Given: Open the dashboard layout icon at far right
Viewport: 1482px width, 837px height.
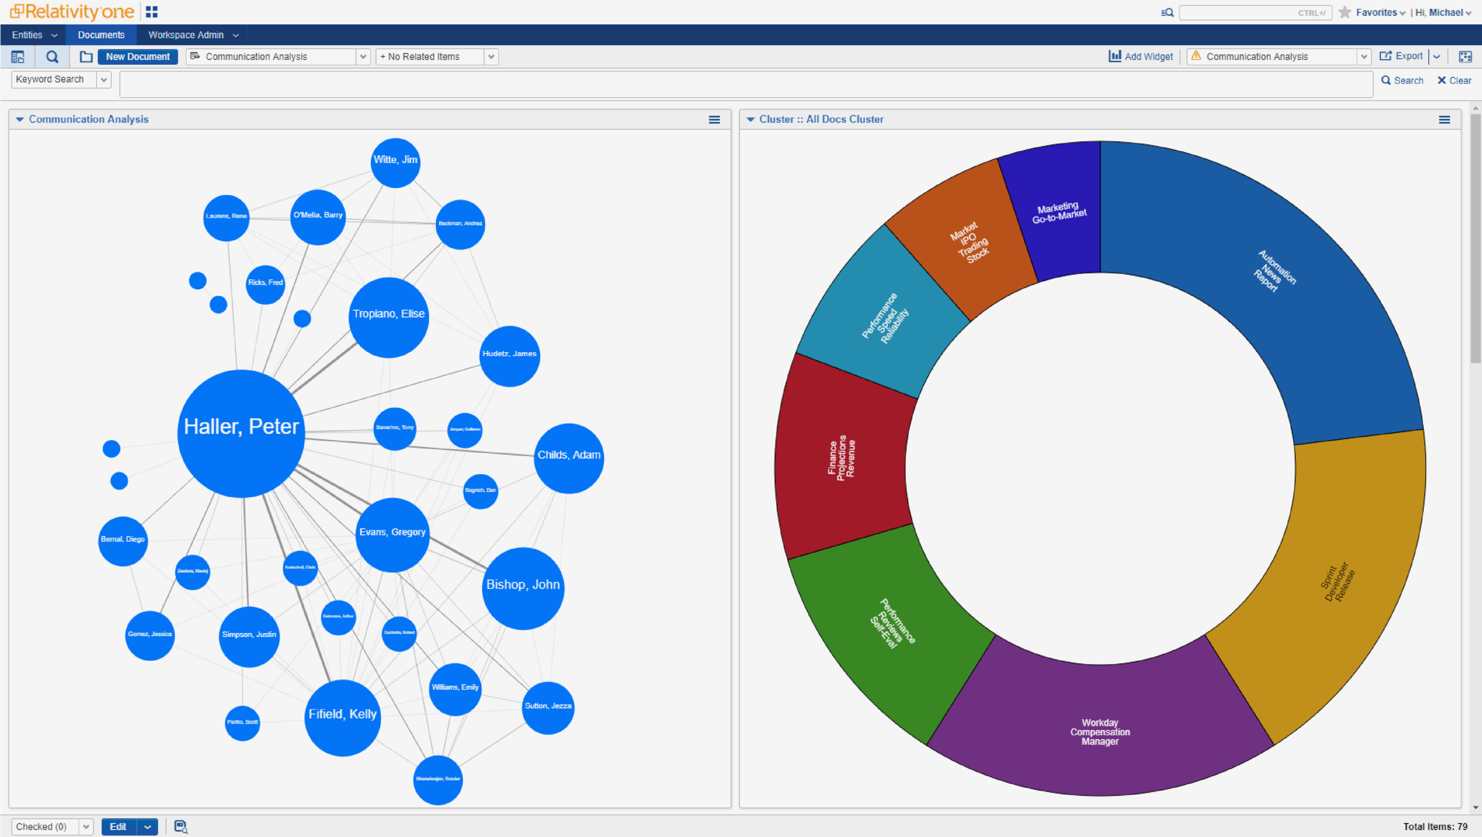Looking at the screenshot, I should click(x=1465, y=56).
